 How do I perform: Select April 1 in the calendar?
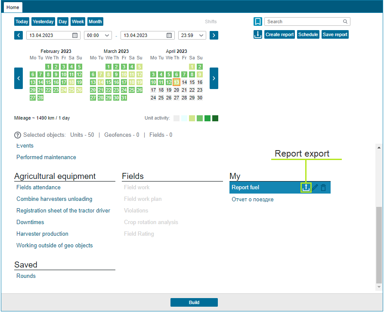click(x=192, y=67)
